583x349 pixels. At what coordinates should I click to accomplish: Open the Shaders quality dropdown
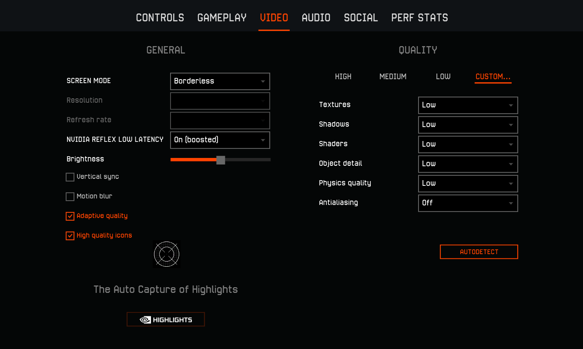[x=468, y=144]
